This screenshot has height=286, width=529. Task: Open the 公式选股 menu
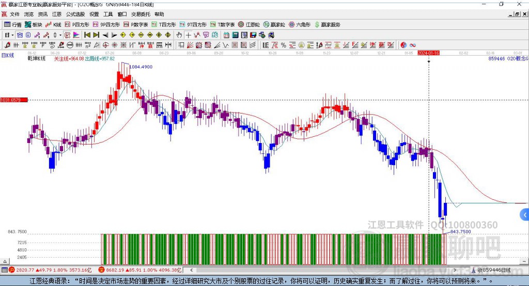tap(74, 14)
